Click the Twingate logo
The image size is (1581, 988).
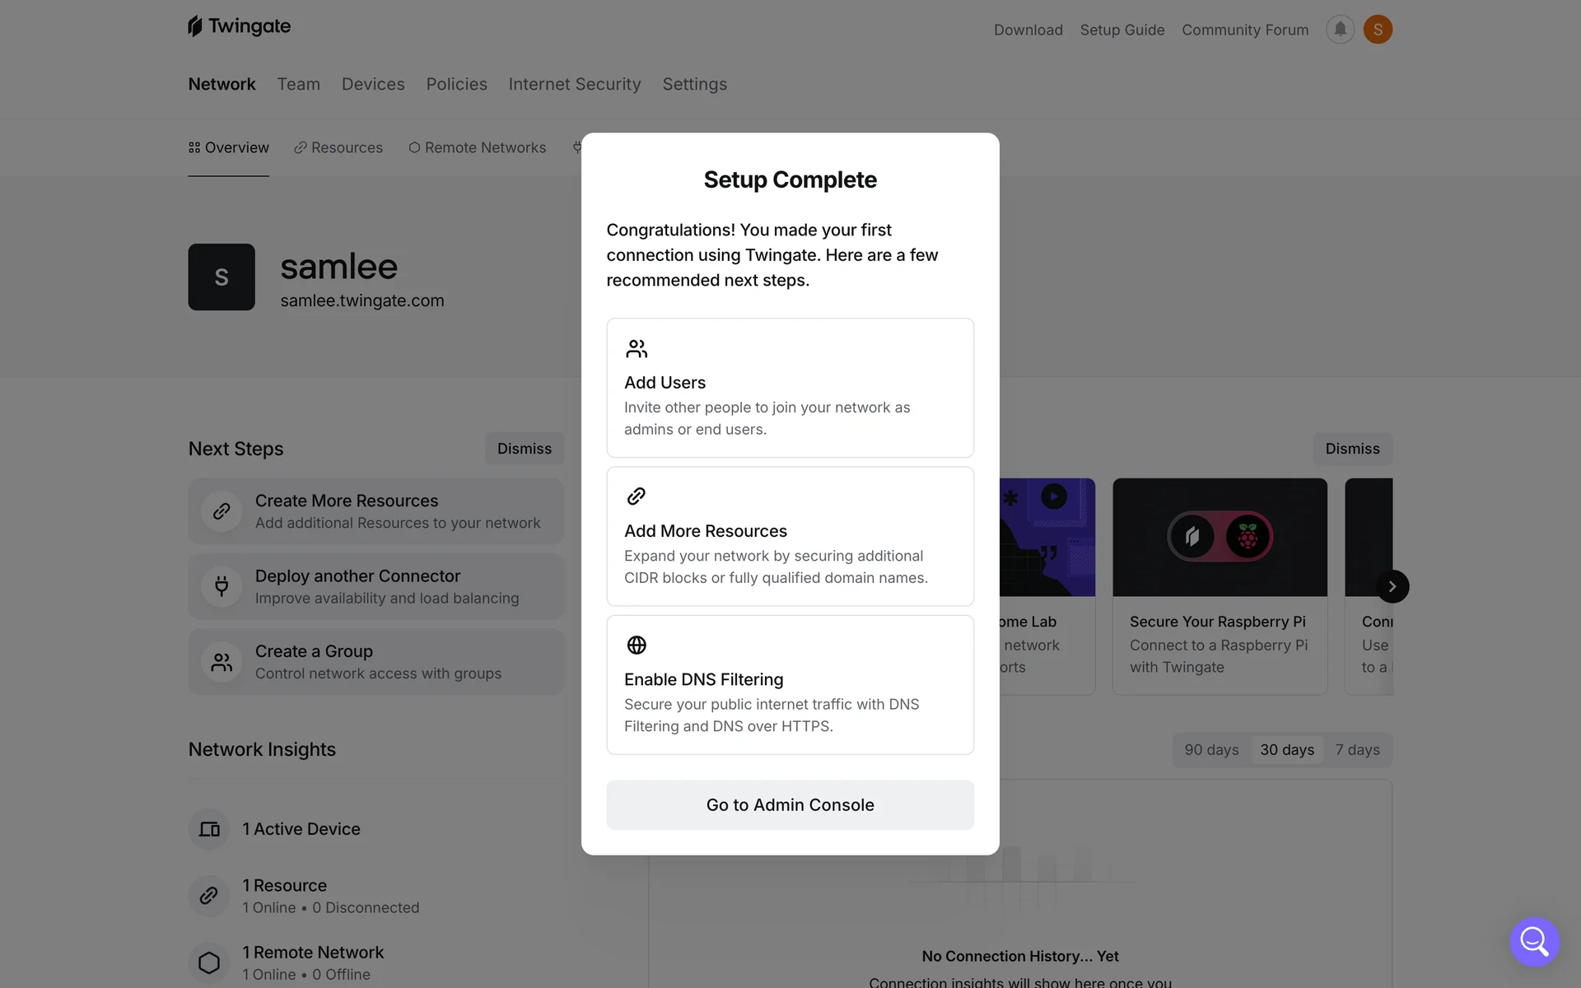pyautogui.click(x=240, y=26)
